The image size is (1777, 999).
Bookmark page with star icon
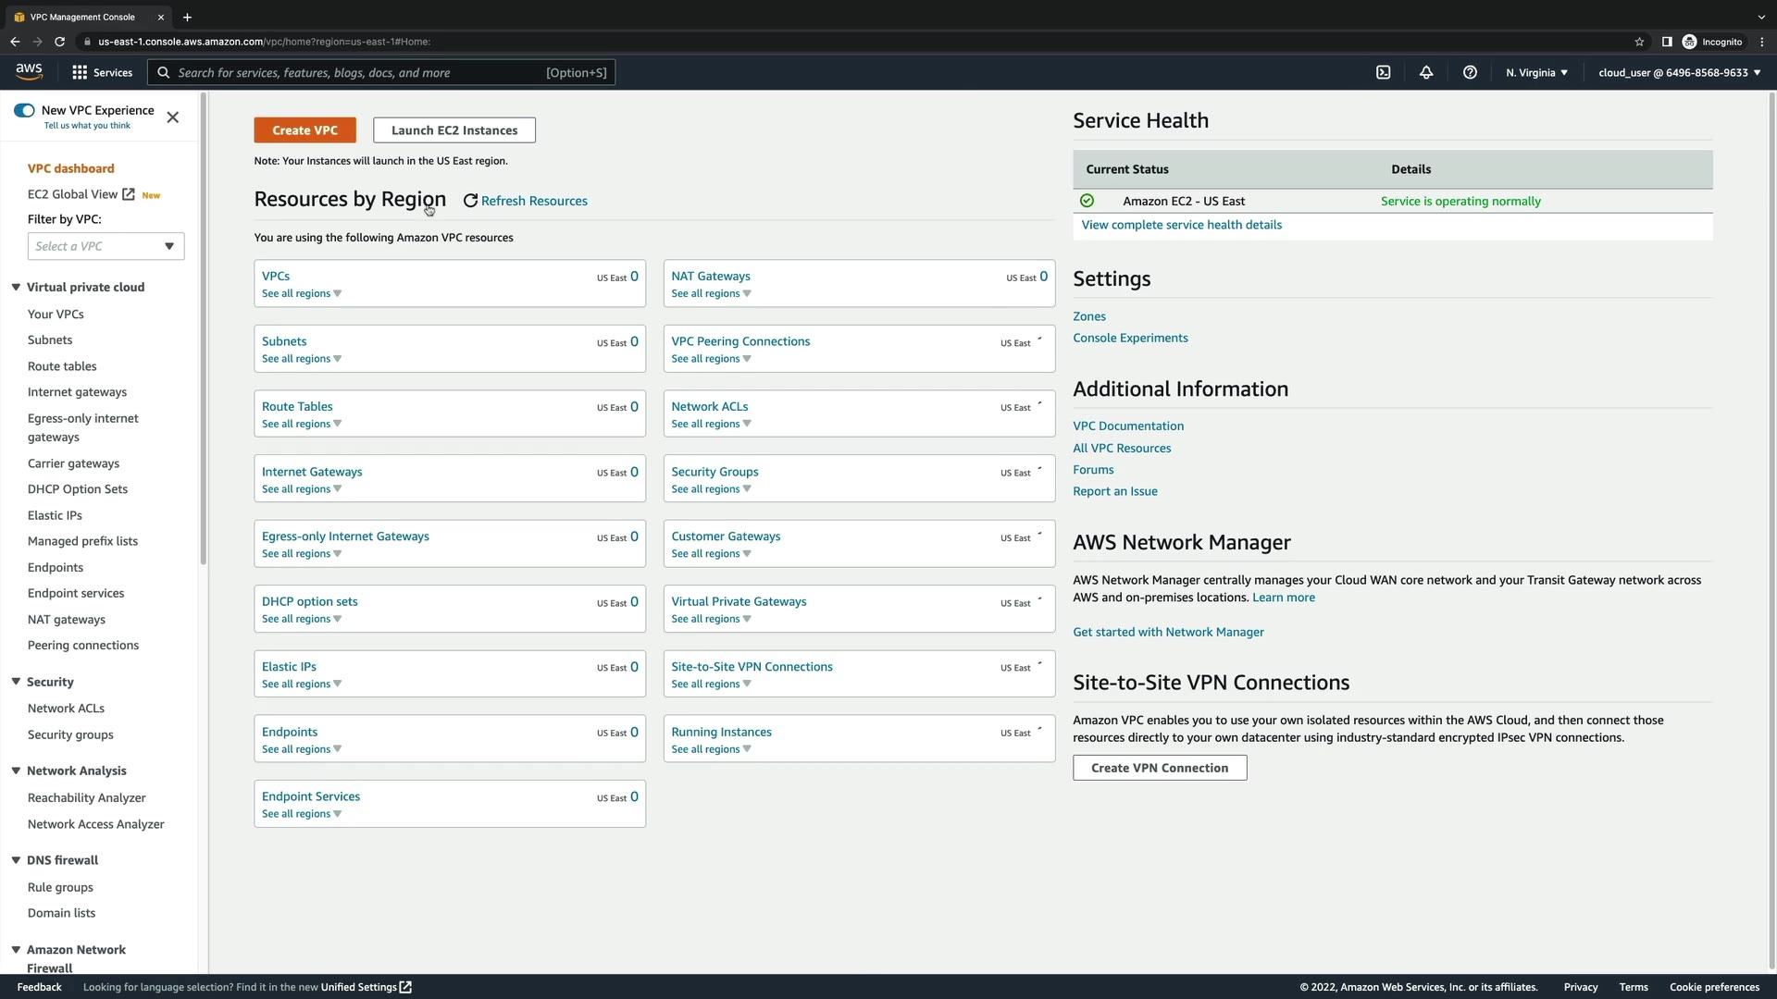coord(1639,42)
